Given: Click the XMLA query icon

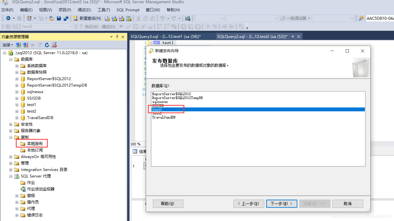Looking at the screenshot, I should point(129,18).
